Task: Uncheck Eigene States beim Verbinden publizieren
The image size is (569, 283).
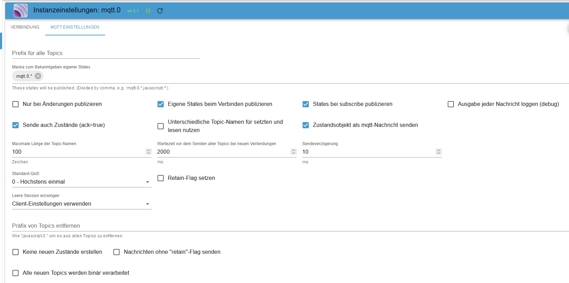Action: point(161,104)
